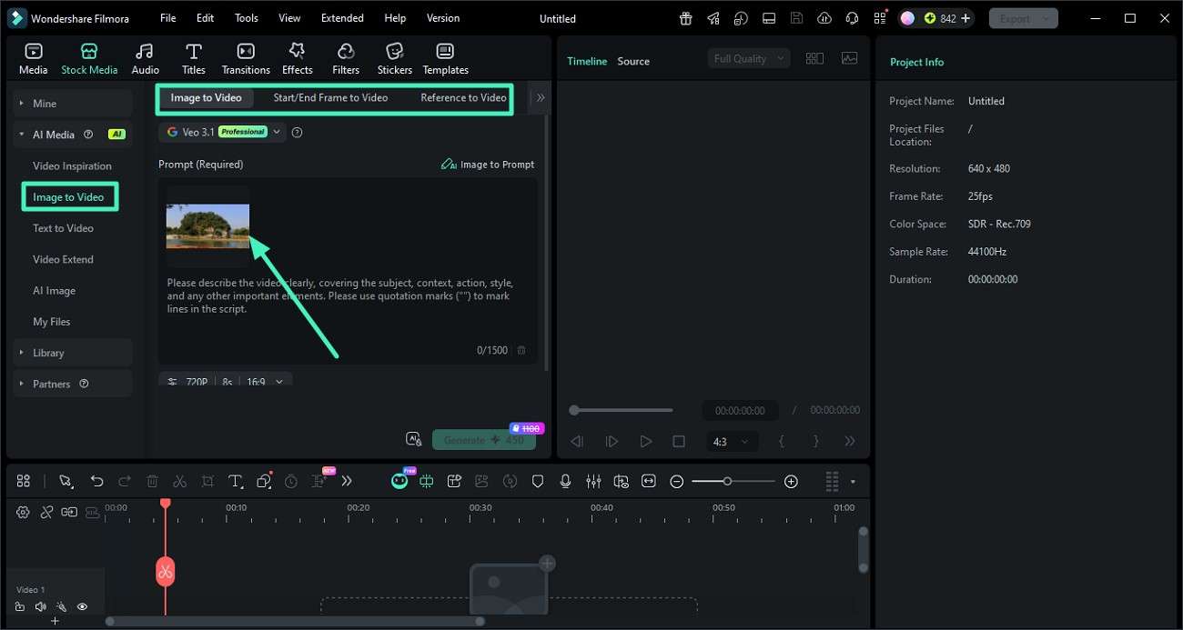Click the red playhead scissors marker

point(165,572)
